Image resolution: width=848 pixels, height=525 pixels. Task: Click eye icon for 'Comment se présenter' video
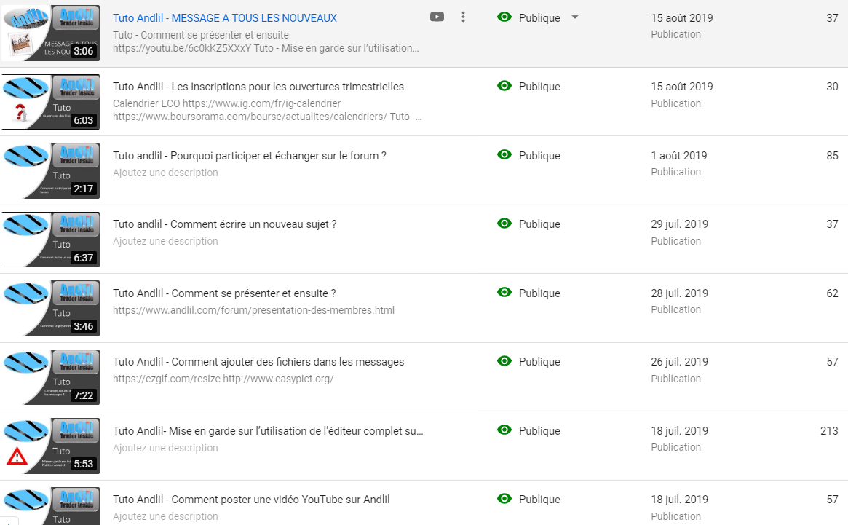pyautogui.click(x=504, y=293)
